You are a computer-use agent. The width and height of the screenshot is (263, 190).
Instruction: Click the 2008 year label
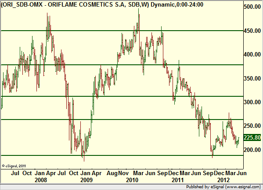coord(41,180)
